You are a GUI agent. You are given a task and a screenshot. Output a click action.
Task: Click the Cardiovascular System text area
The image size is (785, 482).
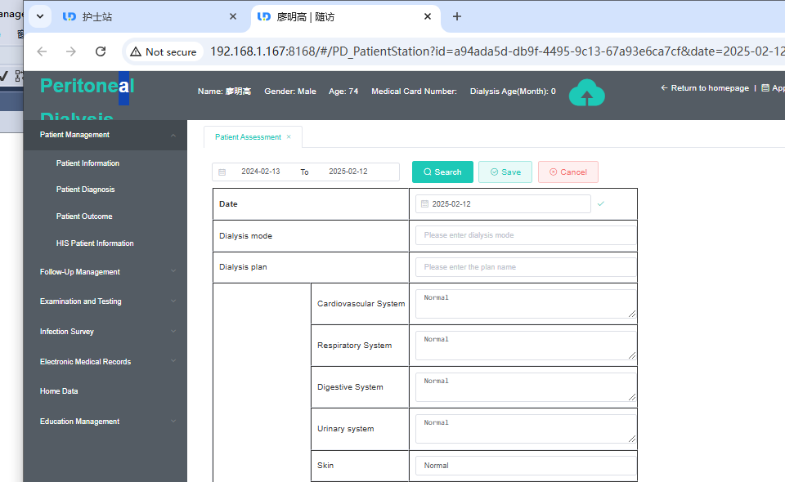click(526, 304)
